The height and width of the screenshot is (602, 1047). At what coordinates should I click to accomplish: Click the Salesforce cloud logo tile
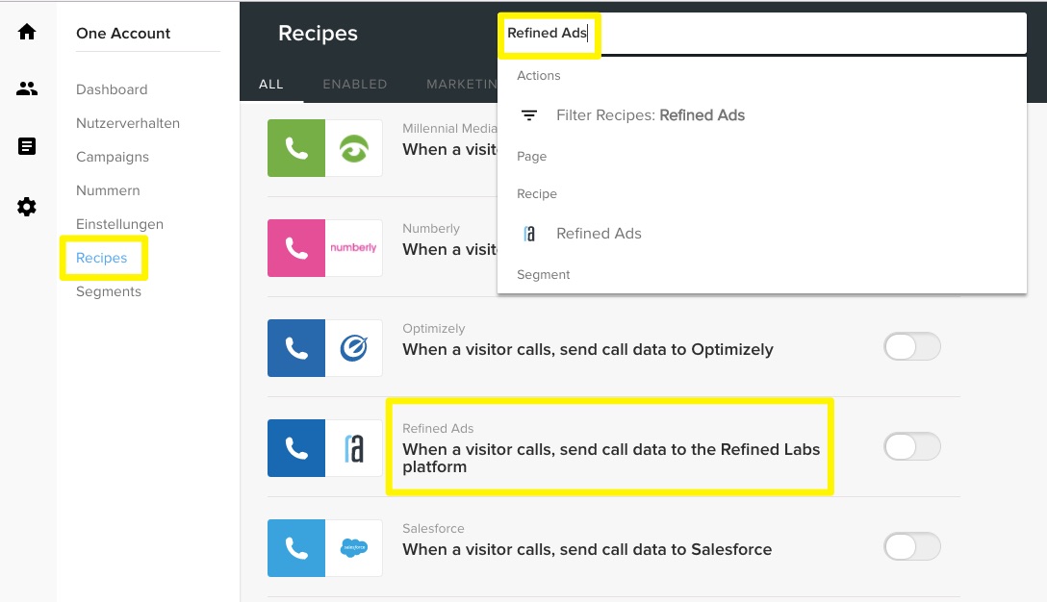pos(354,548)
